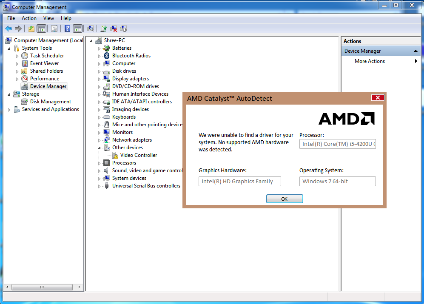Expand the Display adapters category
Screen dimensions: 424x304
click(x=98, y=78)
